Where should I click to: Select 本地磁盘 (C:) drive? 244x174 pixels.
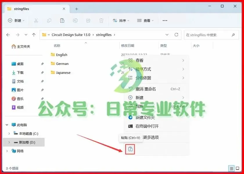pos(26,134)
